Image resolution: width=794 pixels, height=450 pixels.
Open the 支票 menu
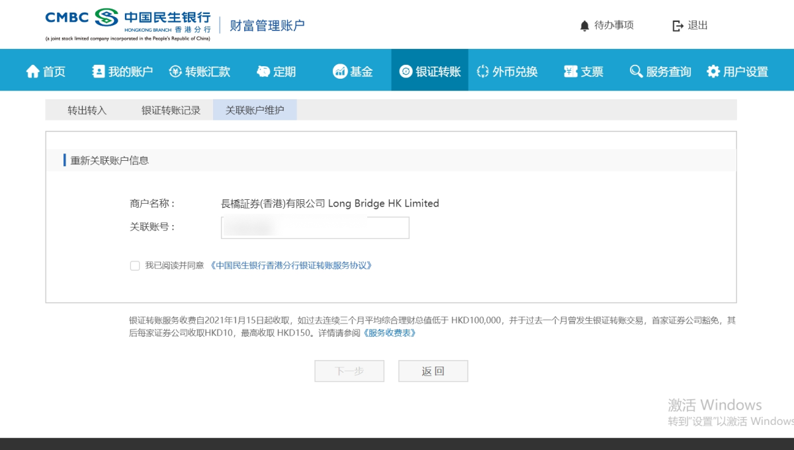tap(584, 71)
